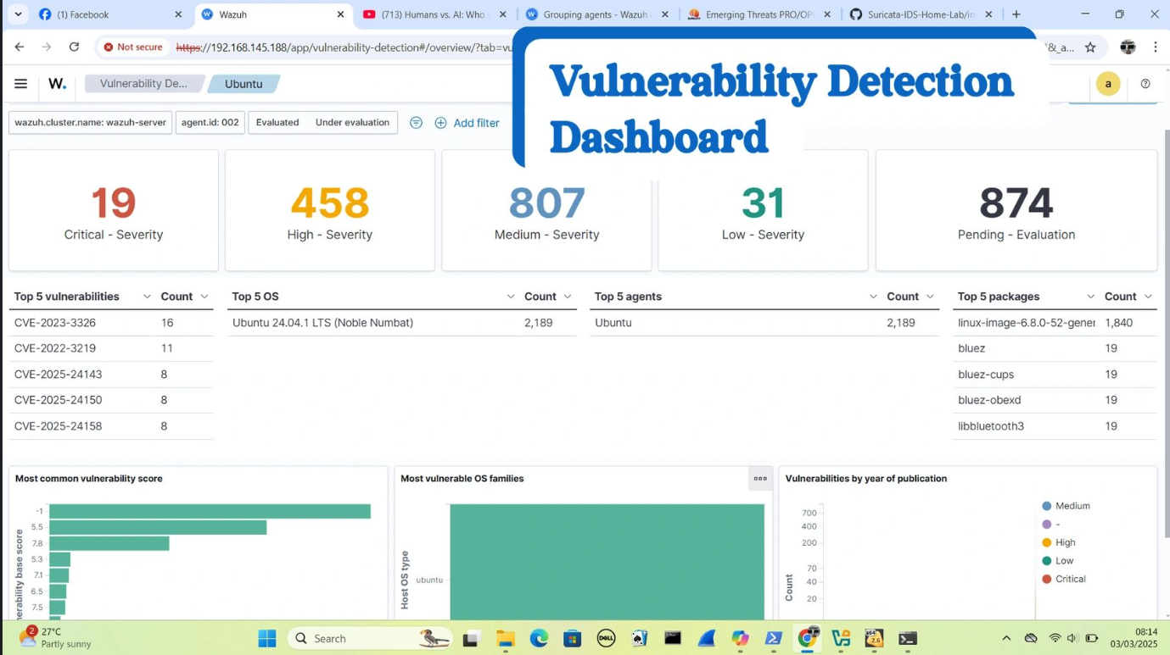Expand Top 5 OS column dropdown
Viewport: 1170px width, 655px height.
point(511,297)
